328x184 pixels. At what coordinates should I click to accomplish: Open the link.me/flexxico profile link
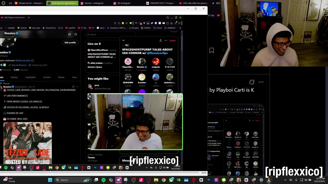tap(19, 65)
